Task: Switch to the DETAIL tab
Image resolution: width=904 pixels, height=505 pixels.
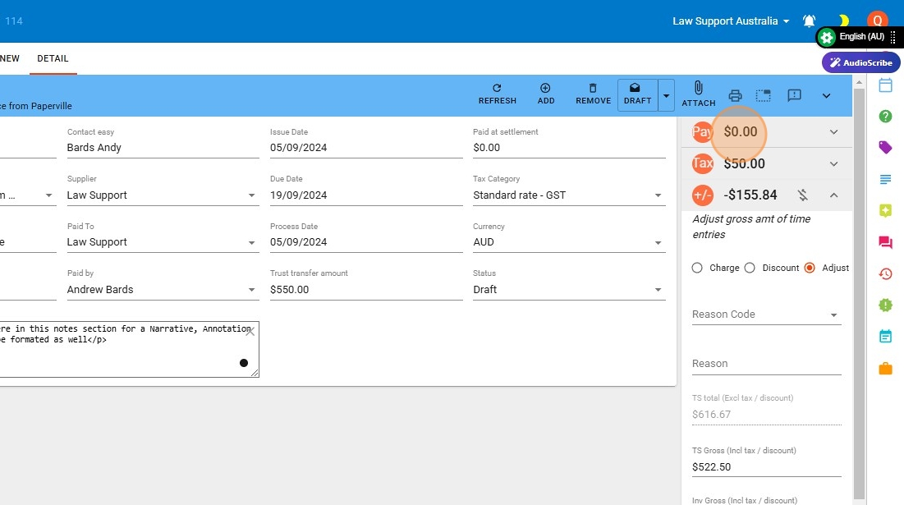Action: 53,59
